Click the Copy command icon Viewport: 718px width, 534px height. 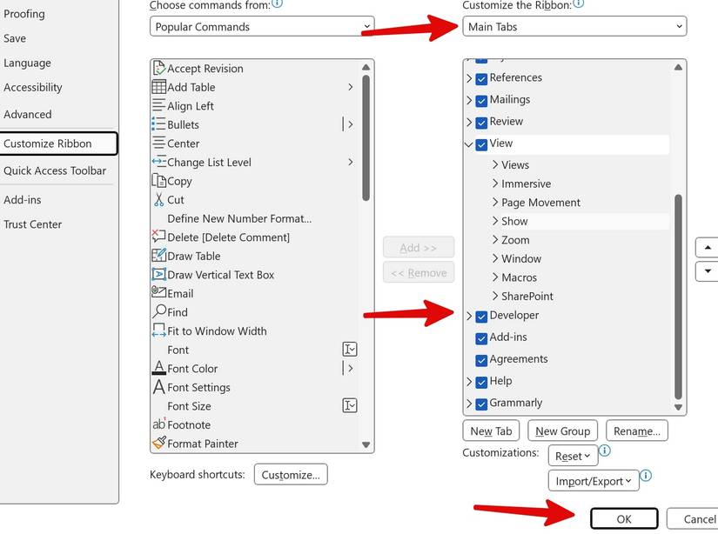point(158,181)
